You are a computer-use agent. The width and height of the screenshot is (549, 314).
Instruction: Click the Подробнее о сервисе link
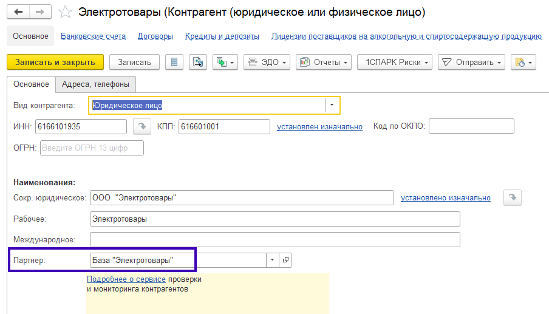(126, 279)
